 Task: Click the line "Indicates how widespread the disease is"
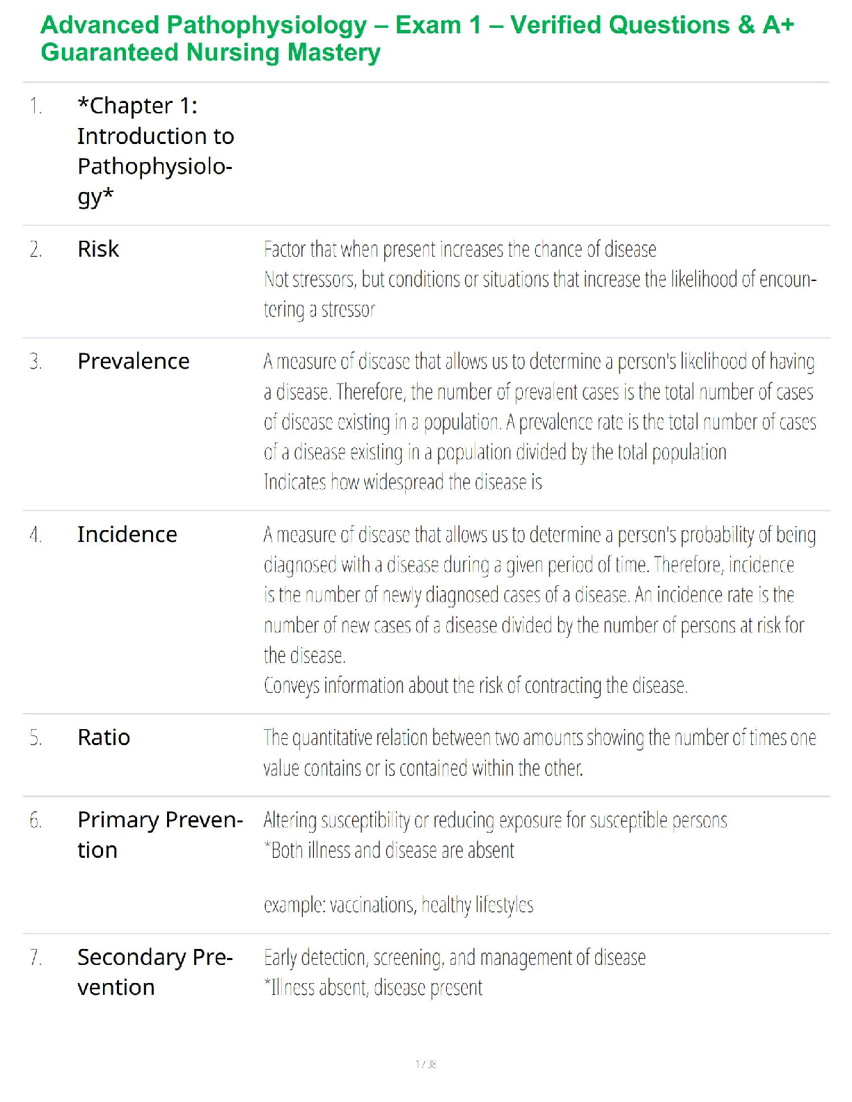pos(402,482)
